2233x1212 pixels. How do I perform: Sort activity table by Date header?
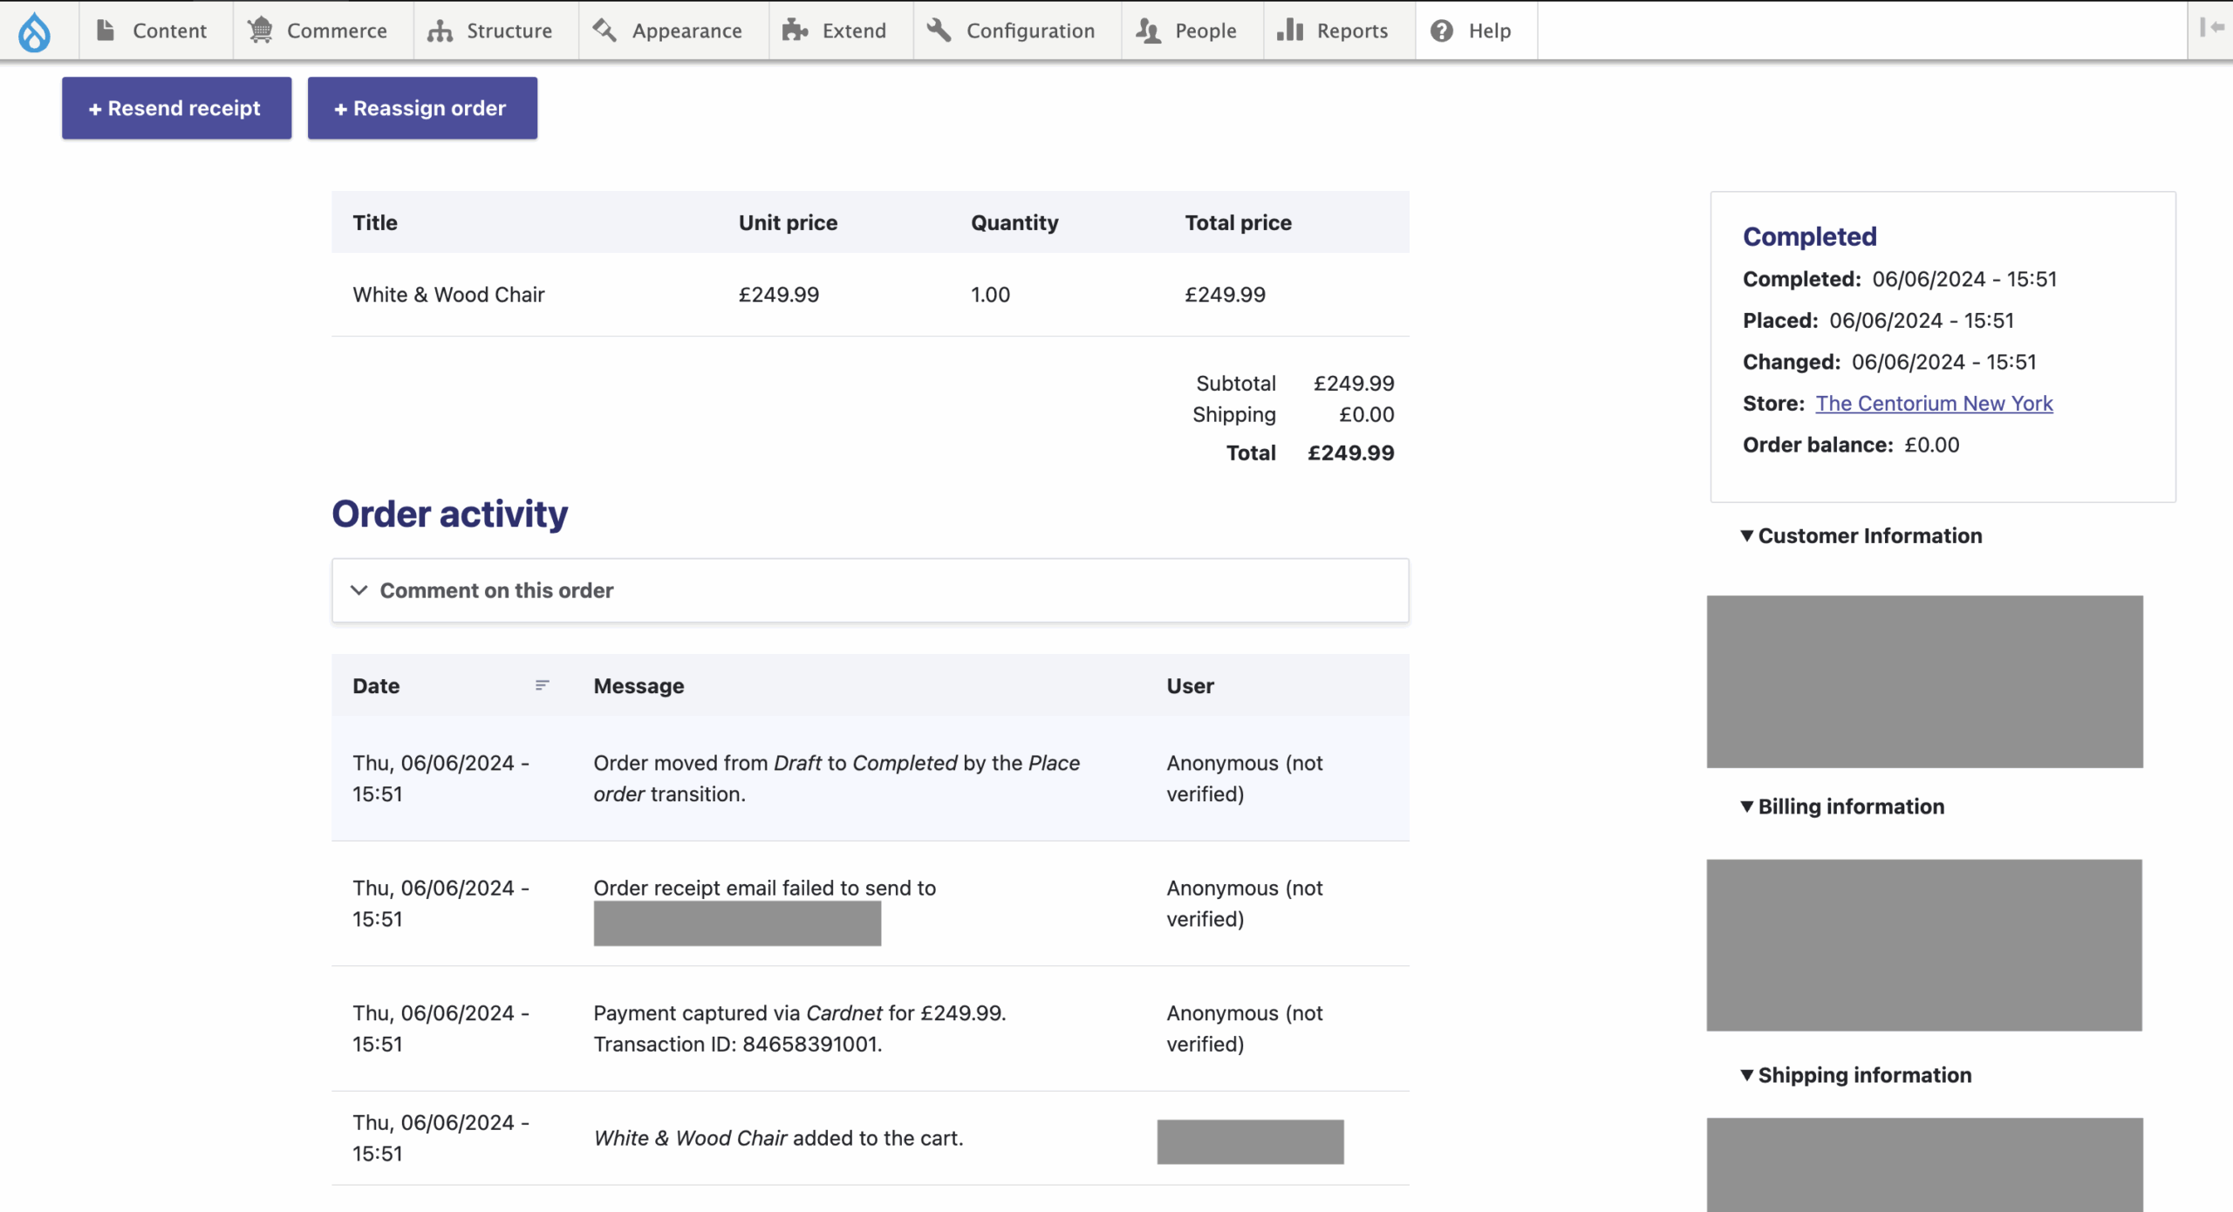pyautogui.click(x=376, y=685)
